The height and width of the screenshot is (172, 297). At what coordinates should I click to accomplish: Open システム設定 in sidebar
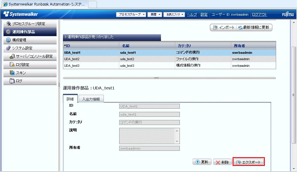30,48
